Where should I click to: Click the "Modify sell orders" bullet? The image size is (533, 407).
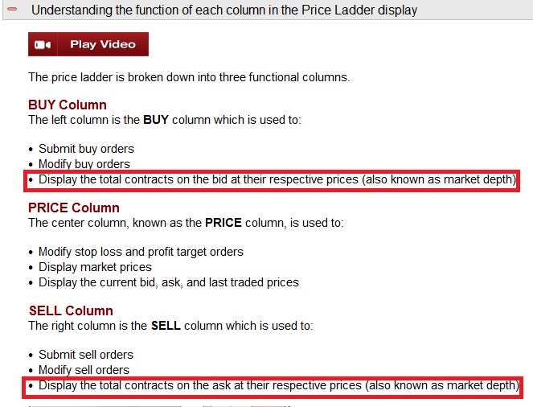84,370
